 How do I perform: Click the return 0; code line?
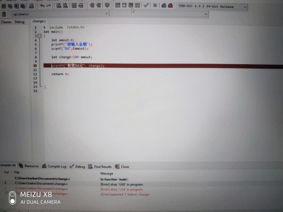click(60, 74)
